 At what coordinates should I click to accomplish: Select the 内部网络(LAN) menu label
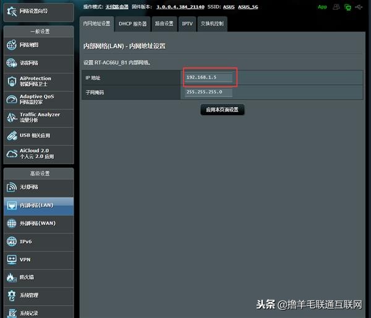36,205
